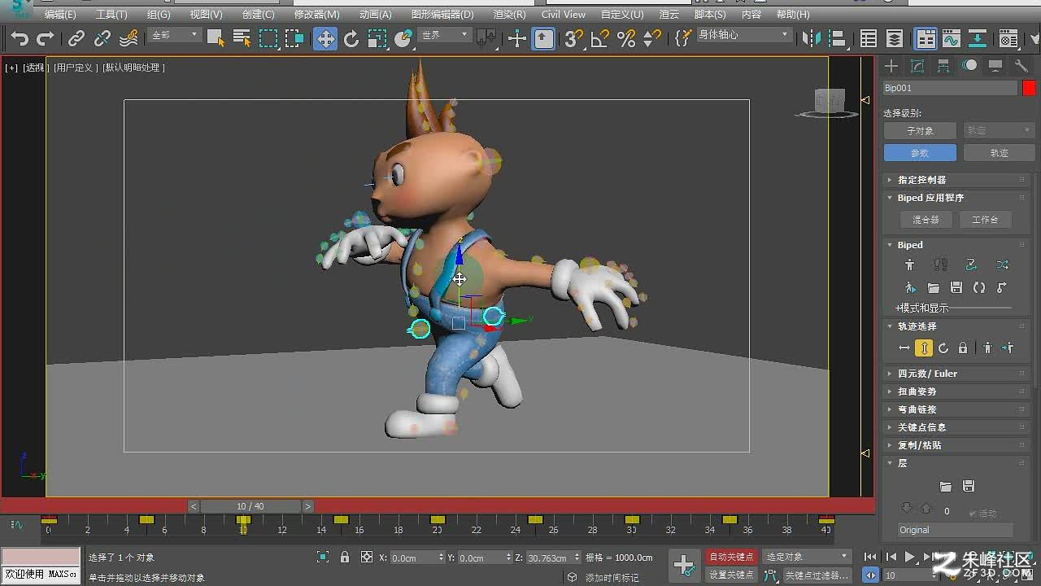Open Render Setup icon
1041x586 pixels.
[x=1008, y=38]
